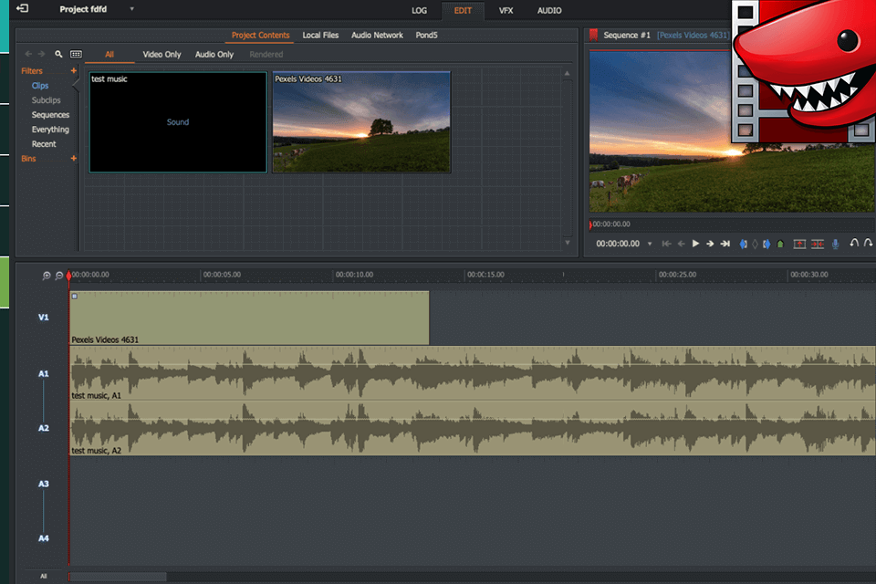876x584 pixels.
Task: Switch to the VFX workspace tab
Action: 506,11
